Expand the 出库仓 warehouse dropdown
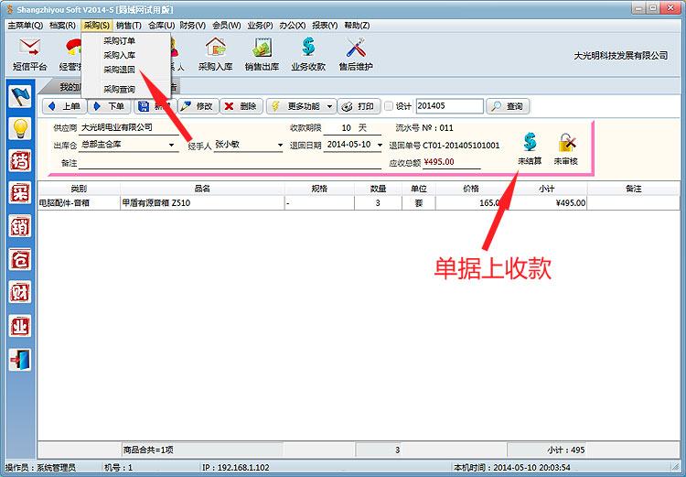Screen dimensions: 686x477 click(172, 145)
